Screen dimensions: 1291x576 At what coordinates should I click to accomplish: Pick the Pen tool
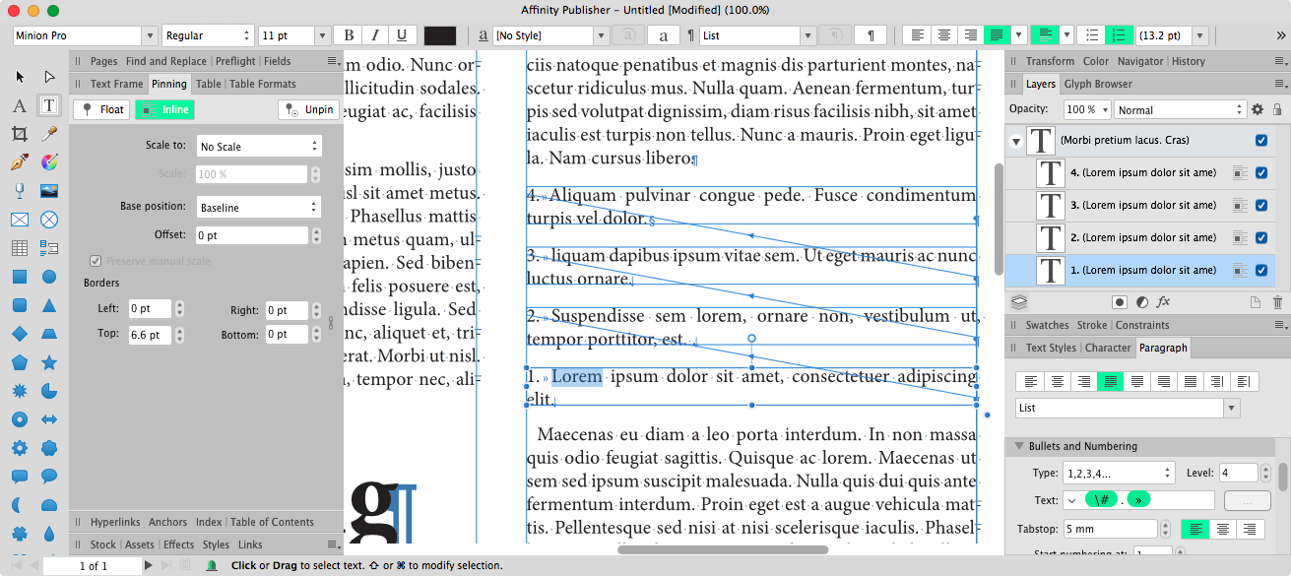pyautogui.click(x=19, y=162)
